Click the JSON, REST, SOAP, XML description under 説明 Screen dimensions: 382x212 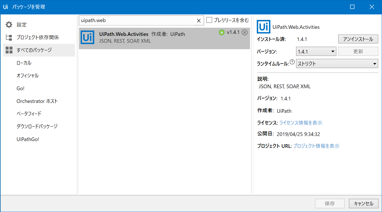click(x=285, y=86)
